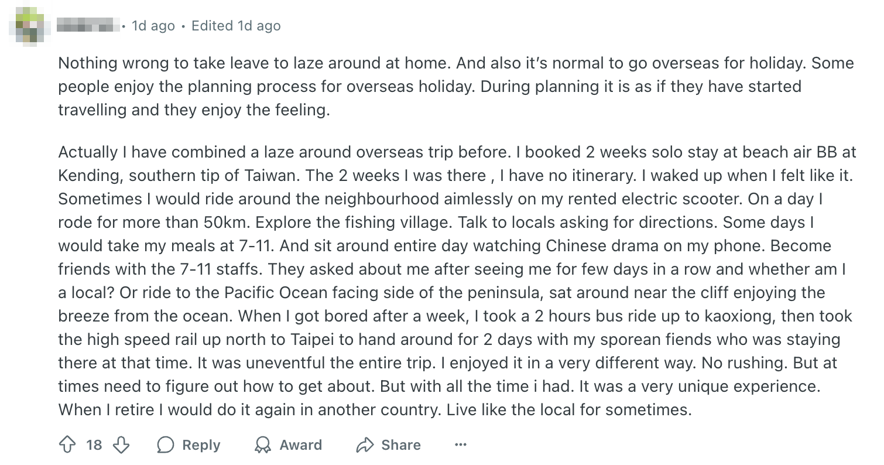Click the word "Kending" in the comment
884x465 pixels.
89,176
